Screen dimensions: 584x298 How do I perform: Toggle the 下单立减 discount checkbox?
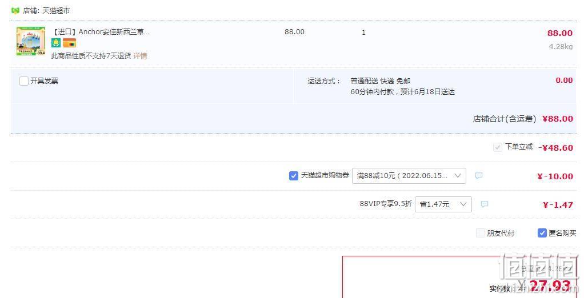click(497, 147)
